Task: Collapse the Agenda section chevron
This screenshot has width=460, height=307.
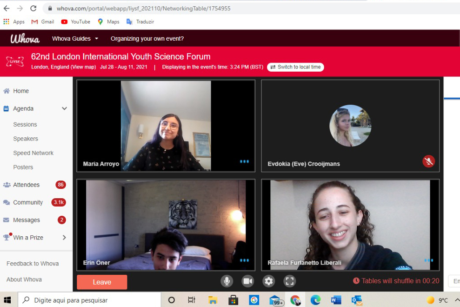Action: pos(64,108)
